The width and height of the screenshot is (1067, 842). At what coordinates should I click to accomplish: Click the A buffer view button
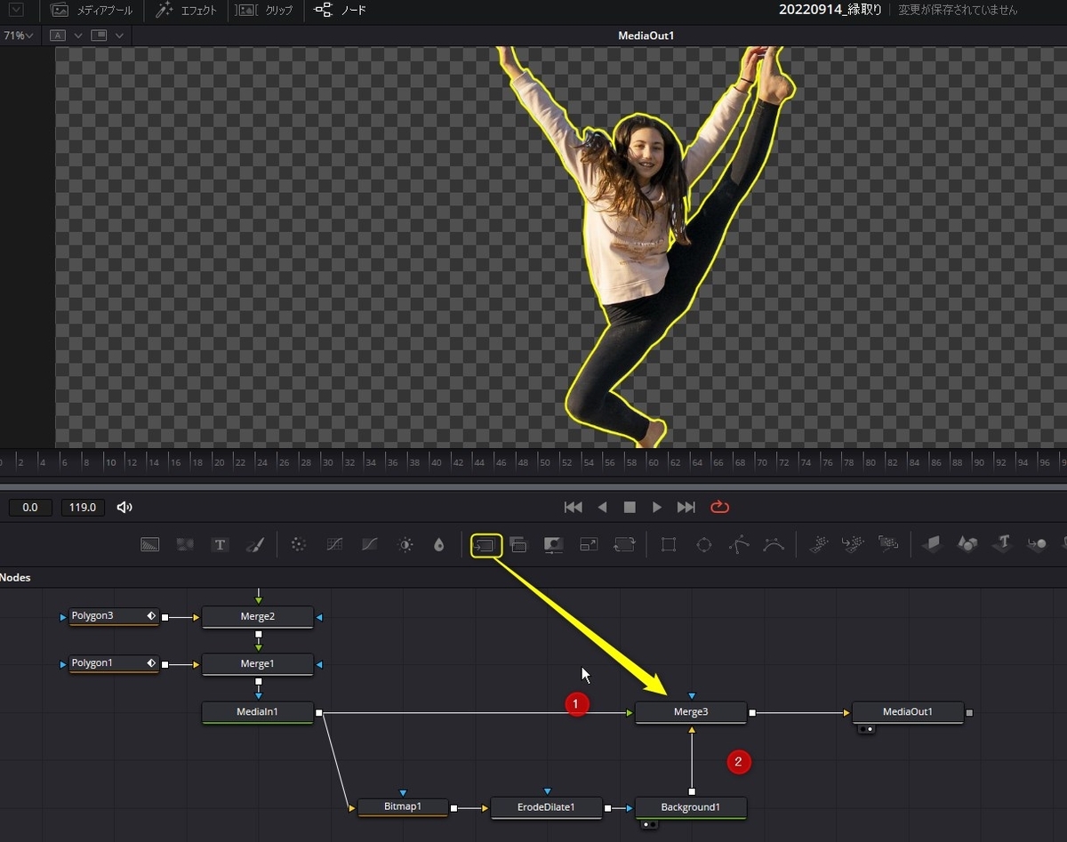click(x=58, y=36)
